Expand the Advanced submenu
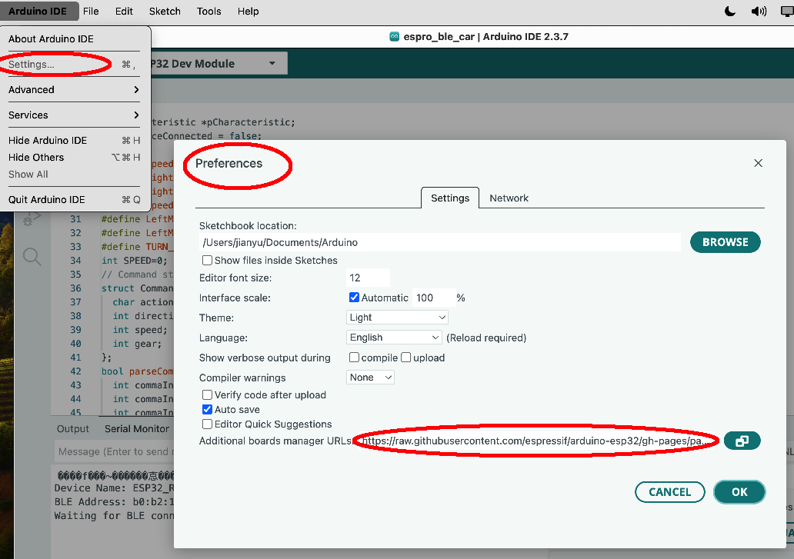This screenshot has height=559, width=794. (74, 90)
